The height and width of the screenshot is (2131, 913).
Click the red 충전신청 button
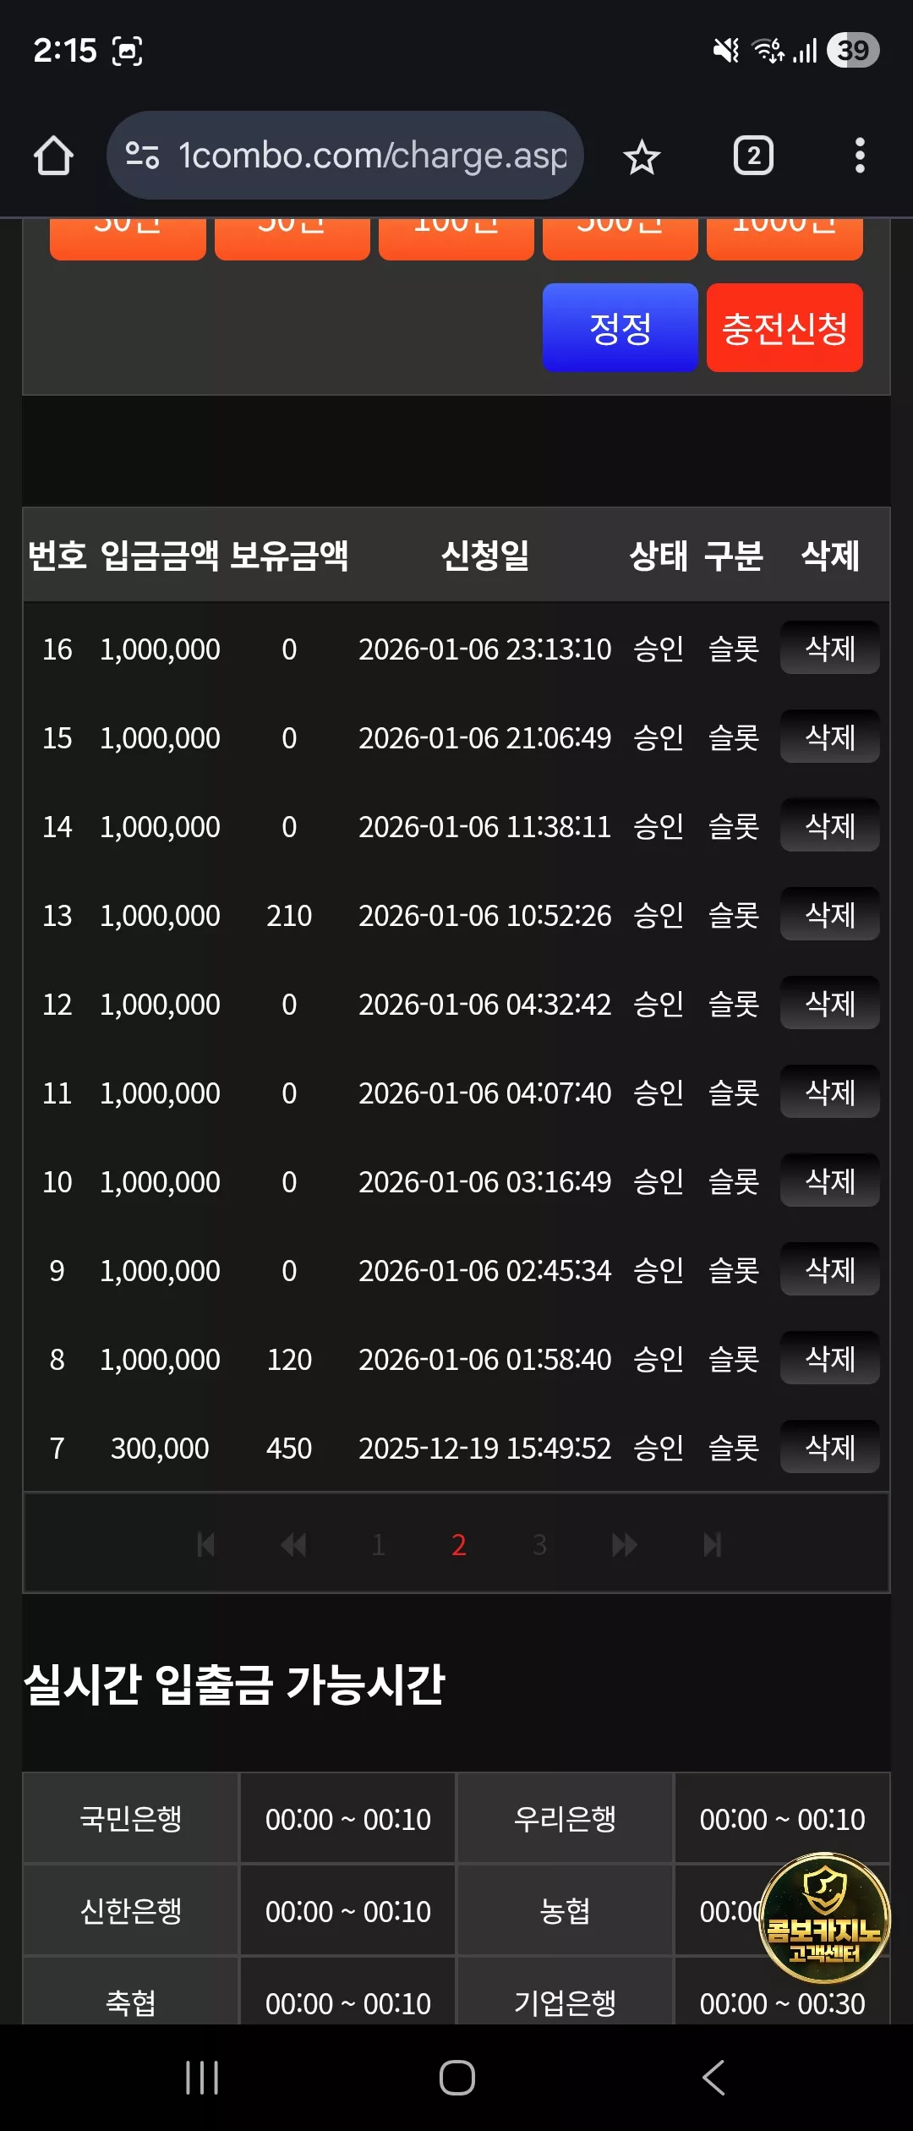[x=785, y=328]
